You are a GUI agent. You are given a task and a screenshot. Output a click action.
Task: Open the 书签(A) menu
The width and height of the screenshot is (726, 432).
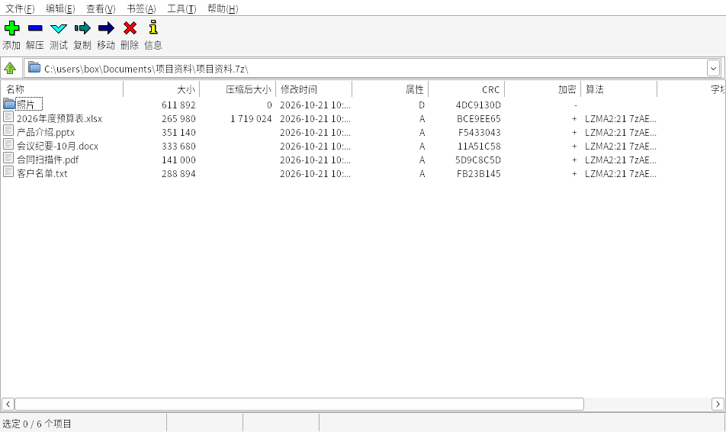pos(141,9)
